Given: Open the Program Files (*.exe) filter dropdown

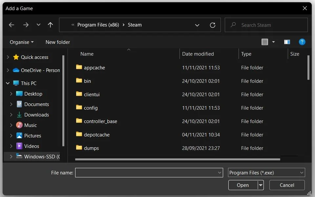Looking at the screenshot, I should [266, 172].
